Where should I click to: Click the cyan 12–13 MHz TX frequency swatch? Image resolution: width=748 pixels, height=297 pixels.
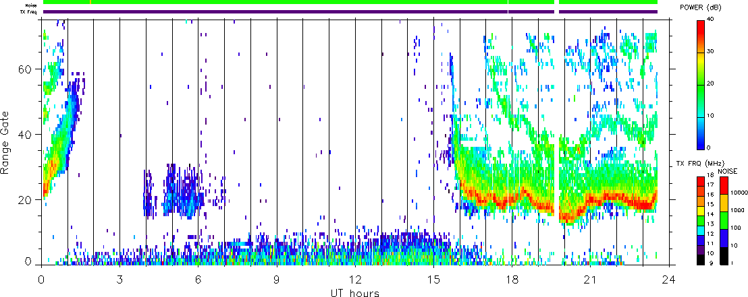[701, 230]
